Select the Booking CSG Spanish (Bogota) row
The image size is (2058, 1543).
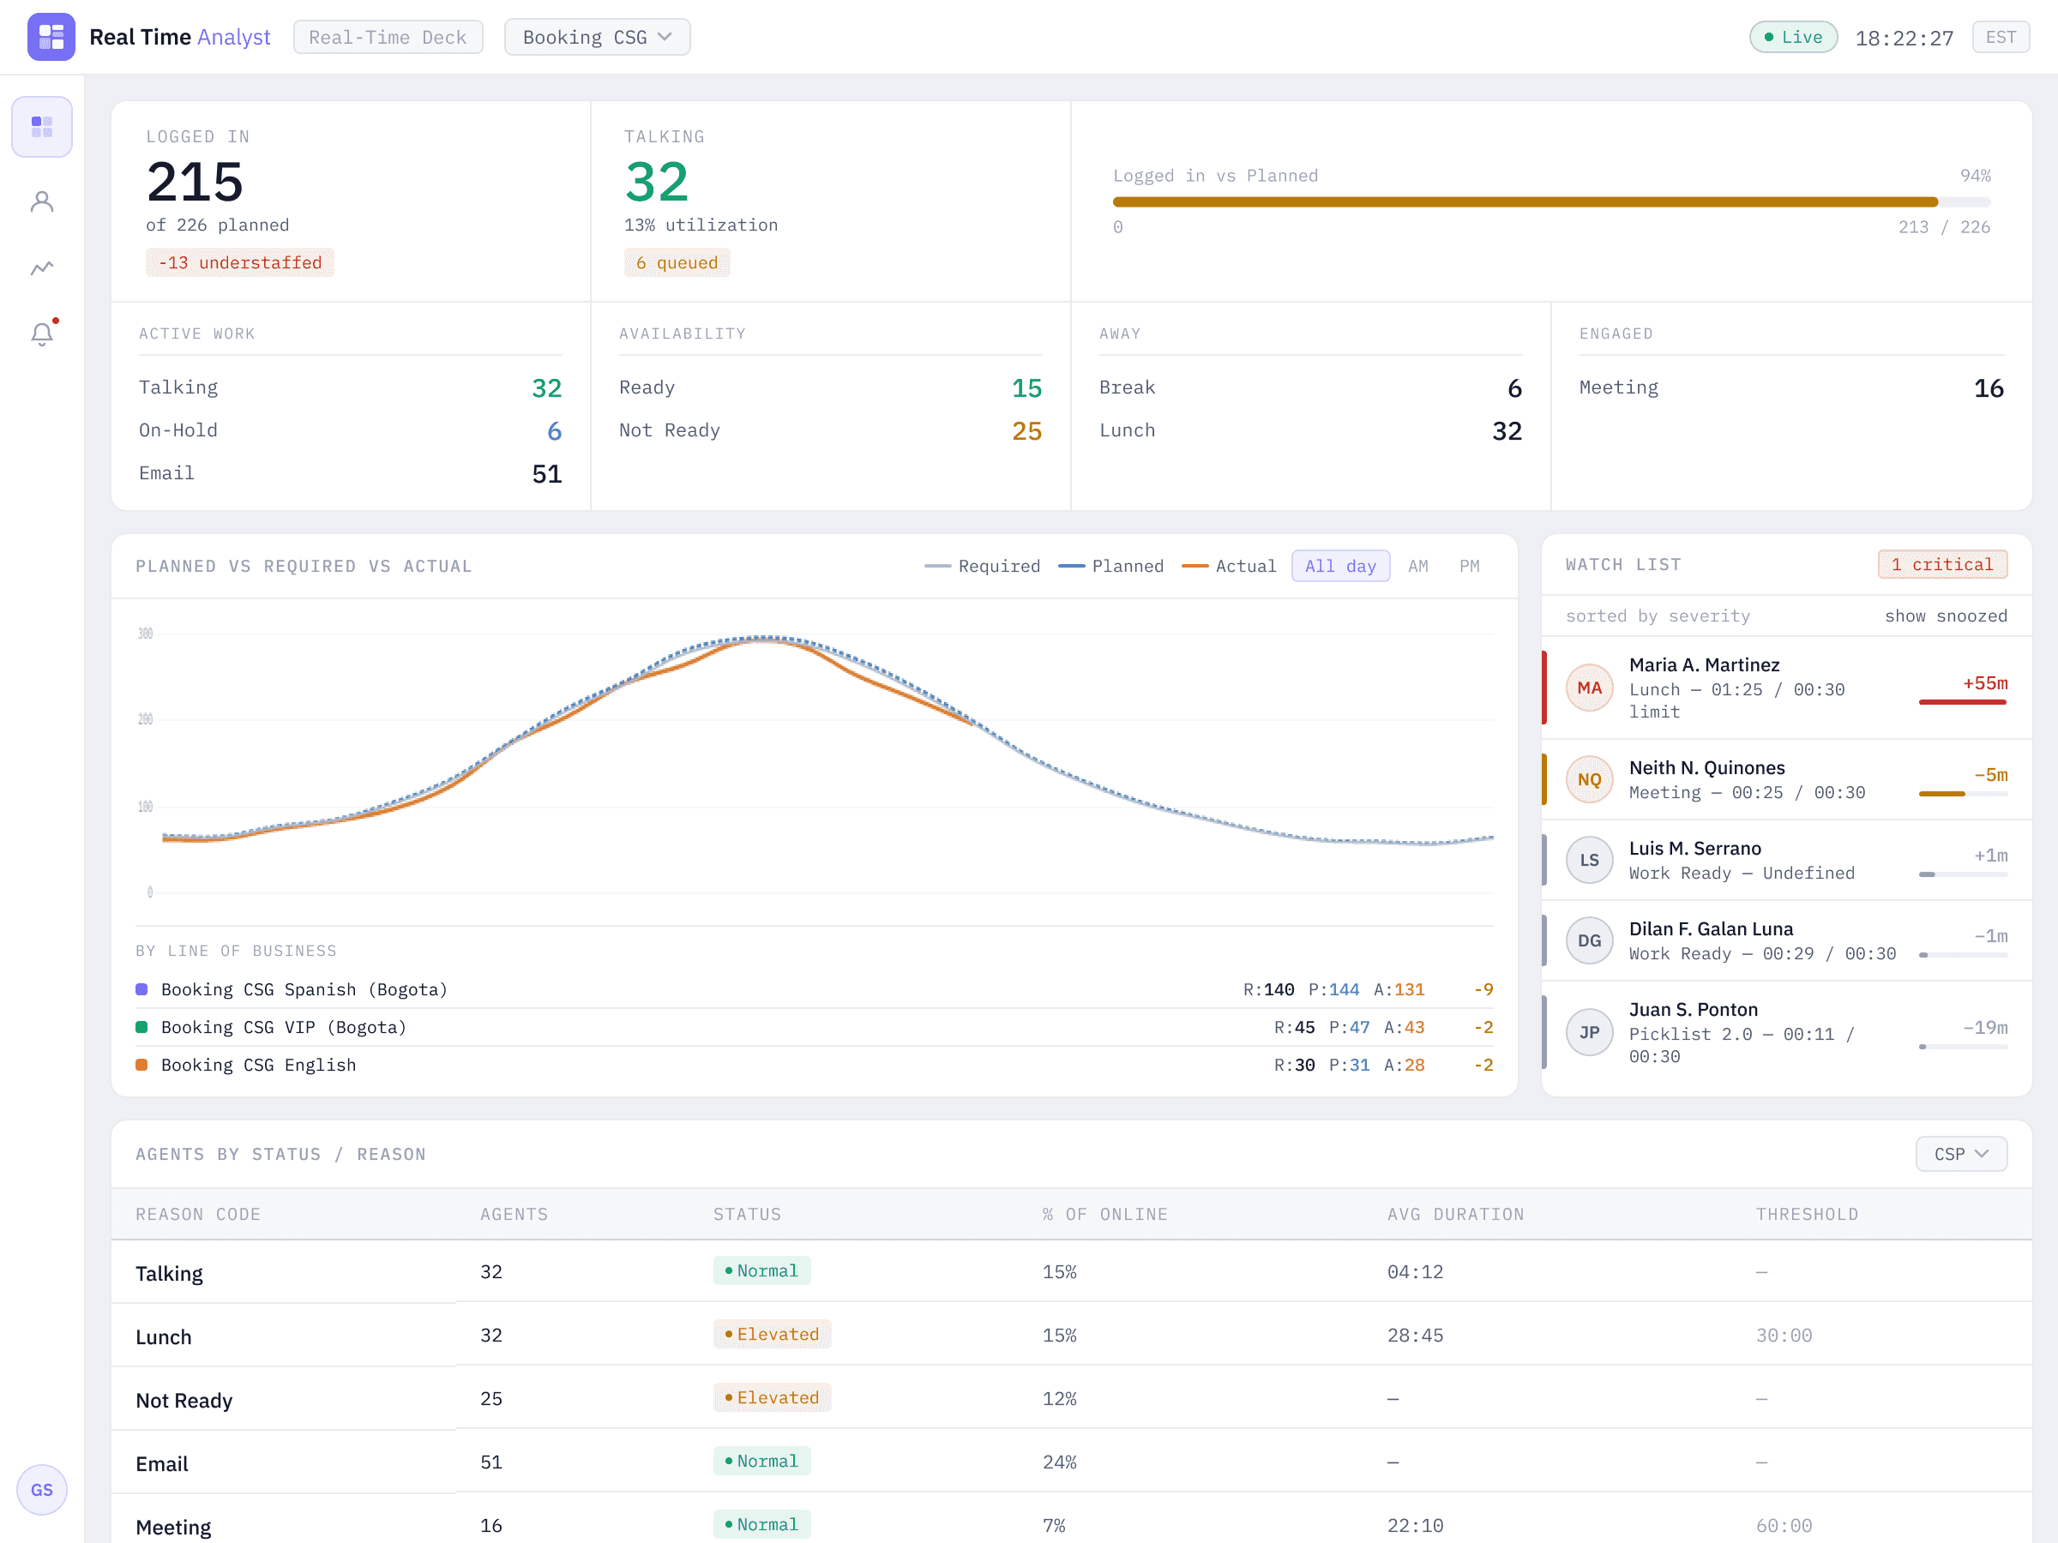click(814, 988)
